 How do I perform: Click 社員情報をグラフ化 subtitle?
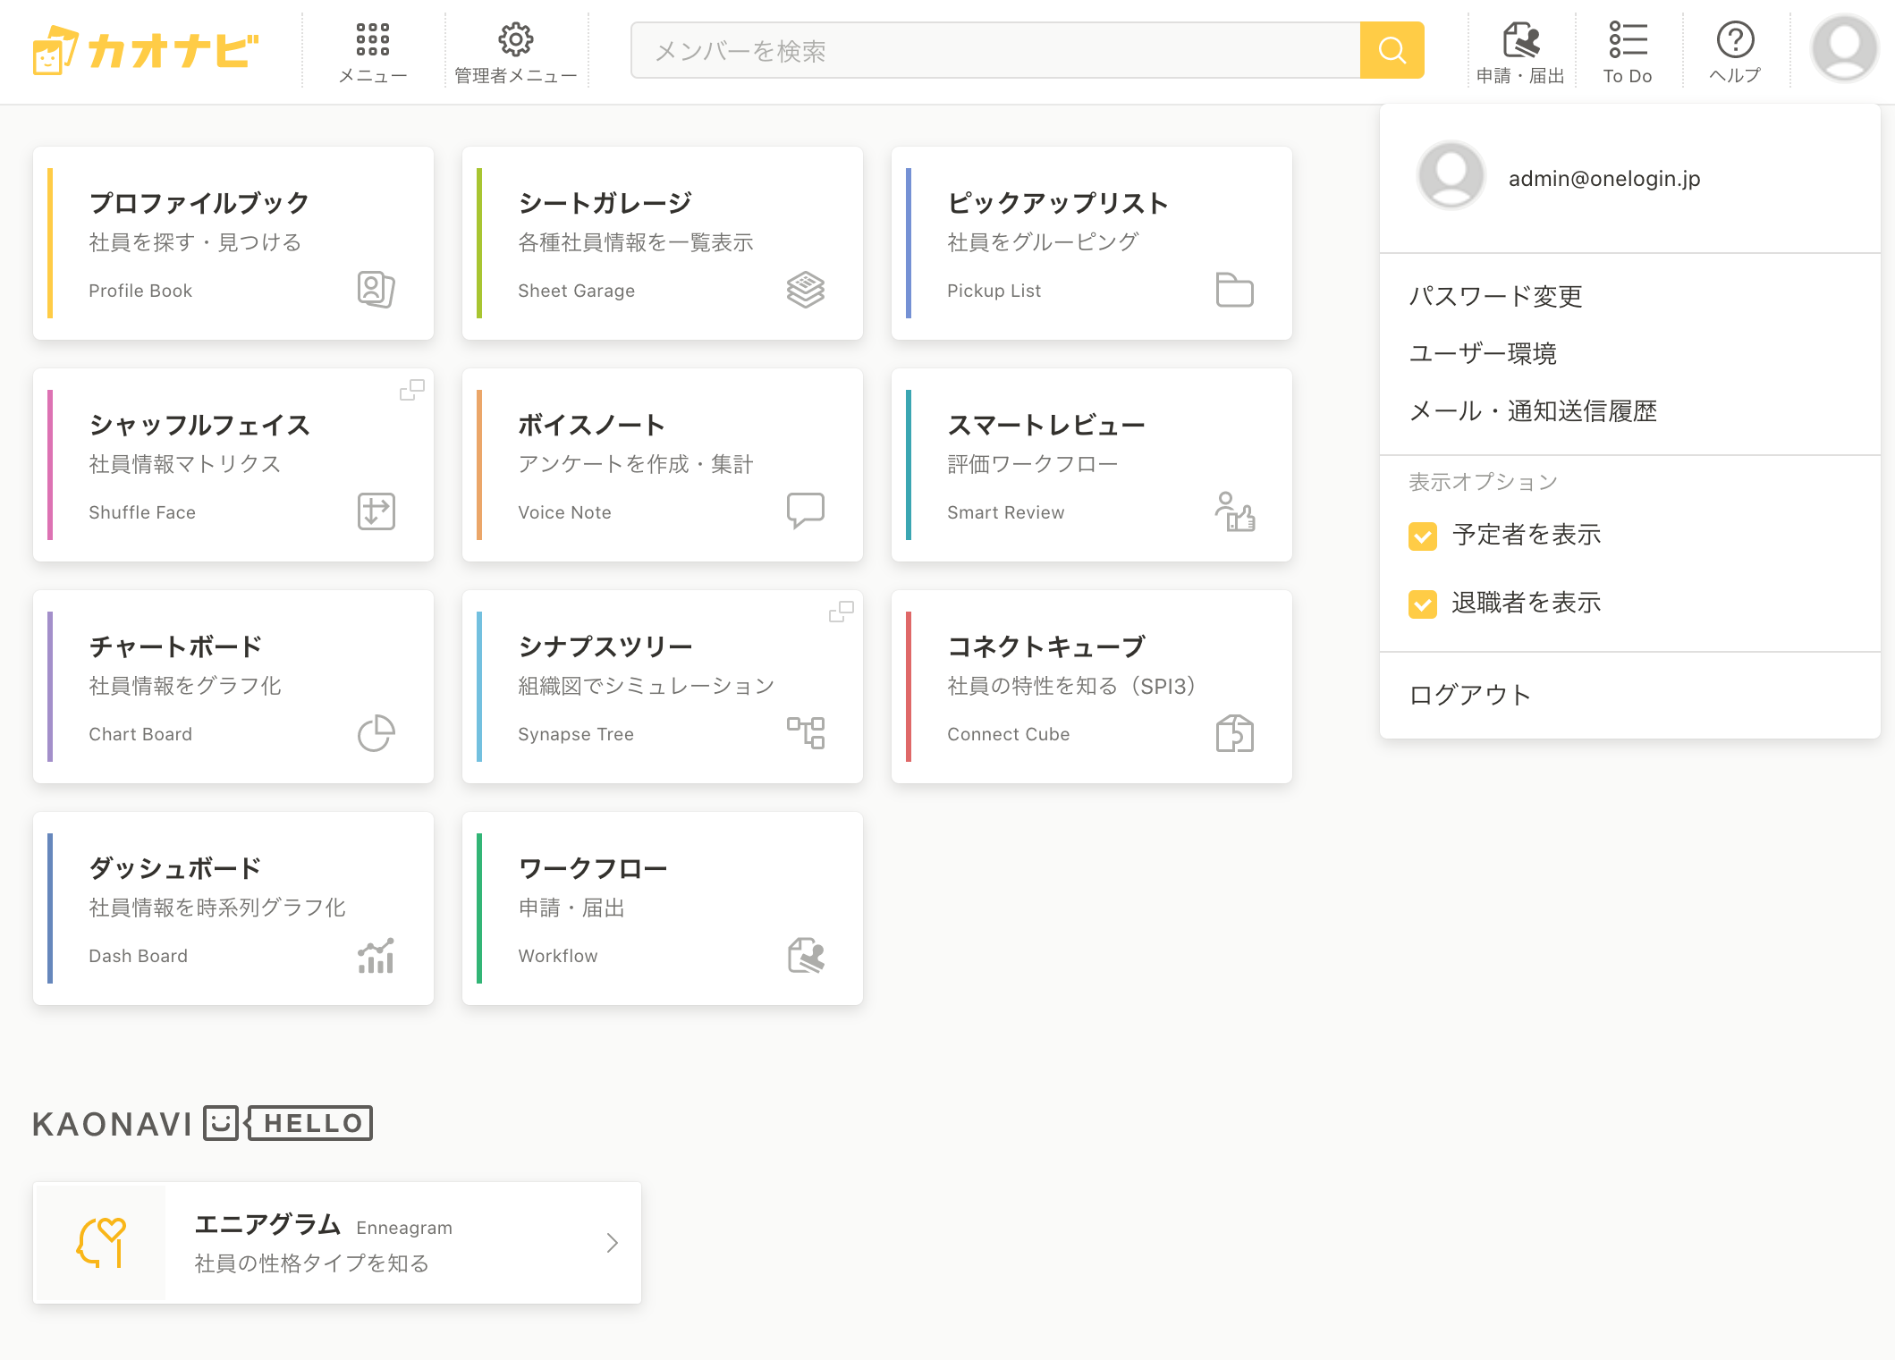(x=184, y=686)
